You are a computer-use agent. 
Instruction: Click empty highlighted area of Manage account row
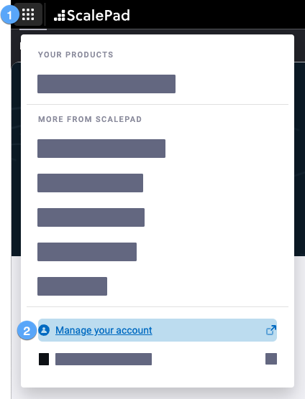209,330
